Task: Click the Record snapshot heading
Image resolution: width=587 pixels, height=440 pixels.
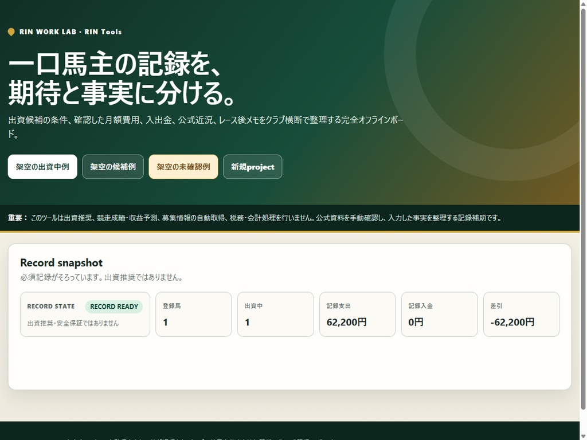Action: coord(61,262)
